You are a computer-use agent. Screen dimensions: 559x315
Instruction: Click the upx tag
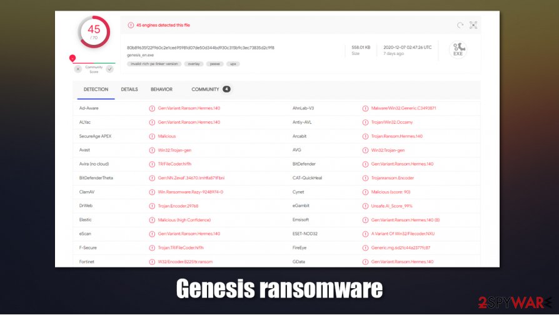tap(233, 64)
